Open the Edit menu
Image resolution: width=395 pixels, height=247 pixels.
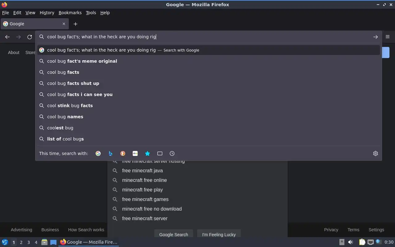click(17, 13)
